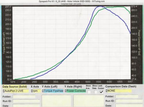Click the second notes box below Y Axis (Right)
The image size is (144, 107).
click(x=89, y=101)
